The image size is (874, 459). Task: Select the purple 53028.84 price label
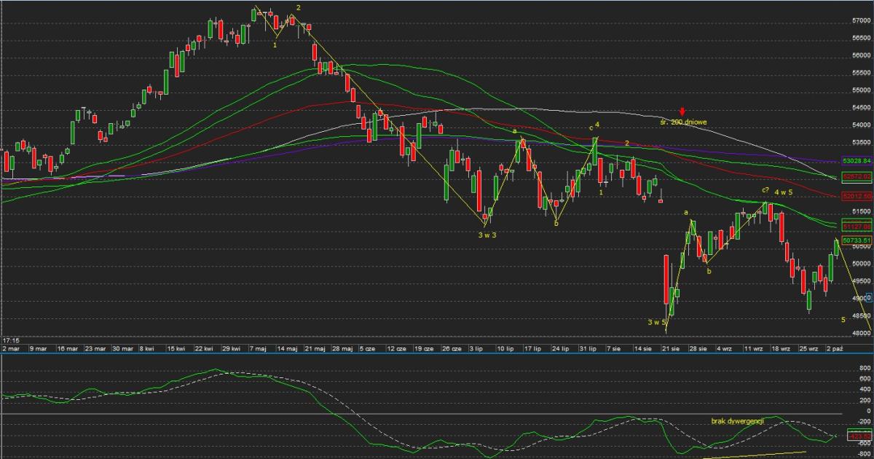pyautogui.click(x=856, y=160)
